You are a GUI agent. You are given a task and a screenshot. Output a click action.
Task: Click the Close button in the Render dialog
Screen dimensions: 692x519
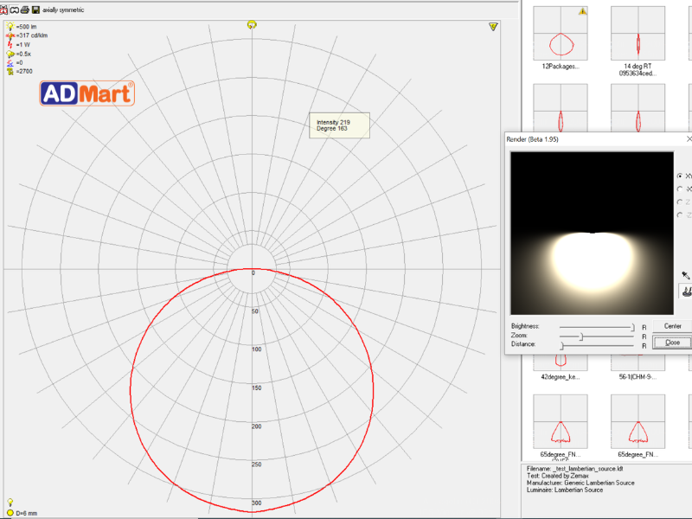point(672,342)
